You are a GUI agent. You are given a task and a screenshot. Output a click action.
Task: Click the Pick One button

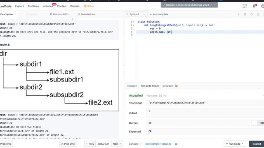(x=68, y=144)
